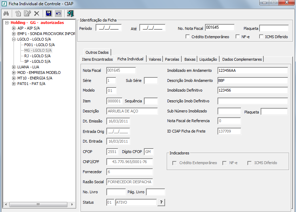
Task: Click the tree panel horizontal scrollbar
Action: click(38, 204)
